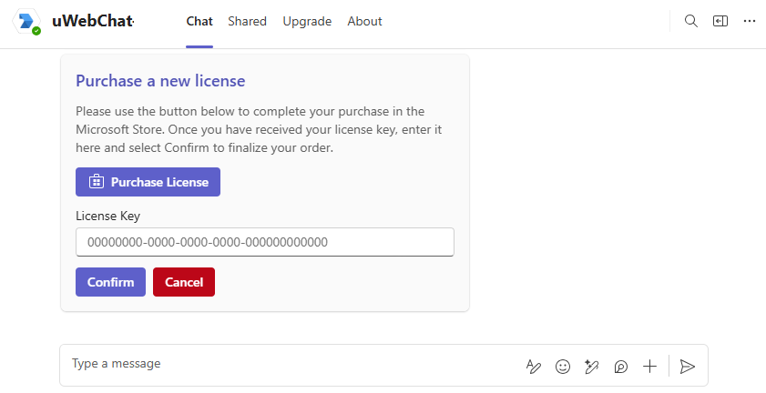Image resolution: width=766 pixels, height=393 pixels.
Task: Open the more options ellipsis menu
Action: 750,21
